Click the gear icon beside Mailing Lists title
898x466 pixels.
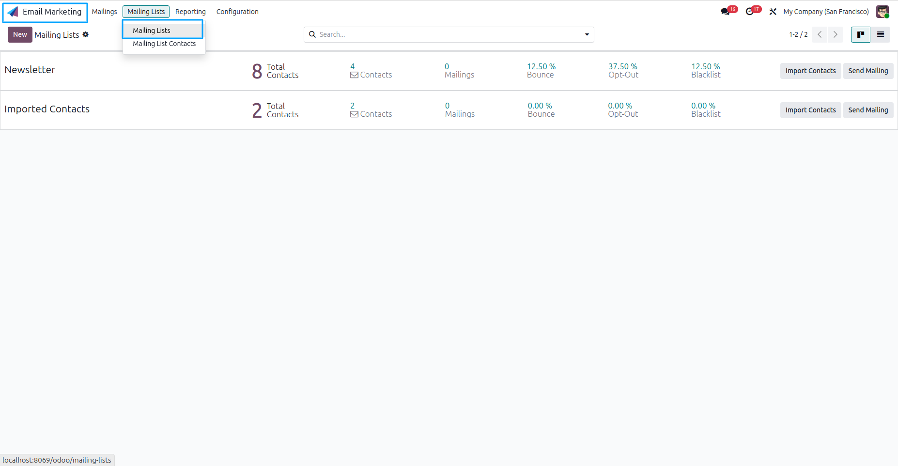point(86,34)
